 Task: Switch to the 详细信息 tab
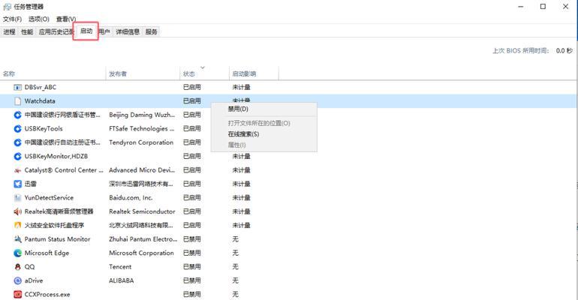[128, 32]
